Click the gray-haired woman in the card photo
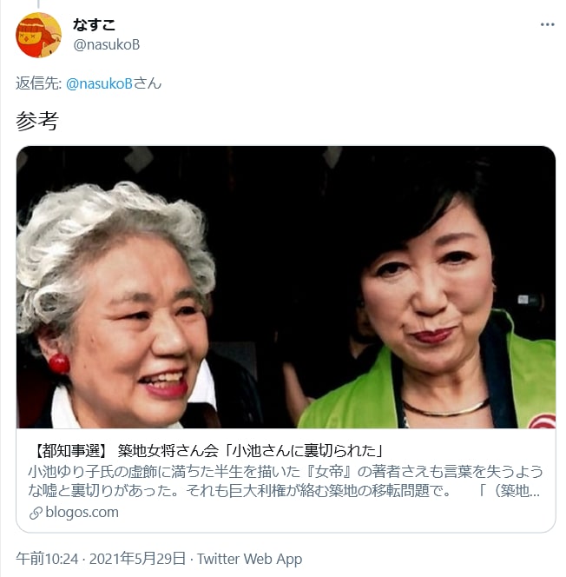 tap(115, 305)
